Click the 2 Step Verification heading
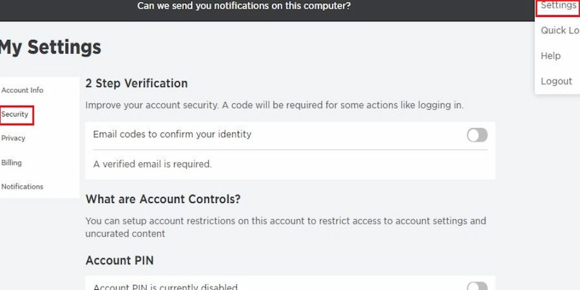580x290 pixels. pyautogui.click(x=137, y=83)
